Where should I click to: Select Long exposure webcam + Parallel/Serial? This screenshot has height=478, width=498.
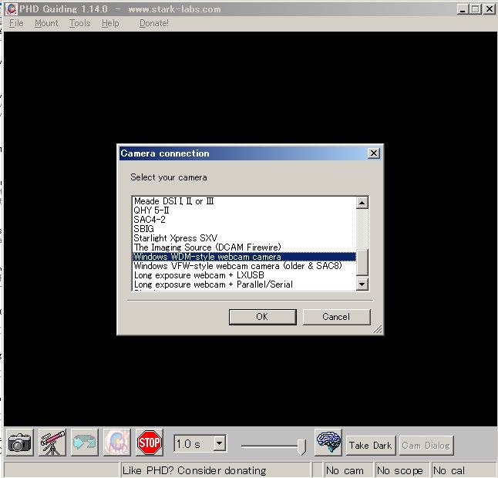point(244,284)
